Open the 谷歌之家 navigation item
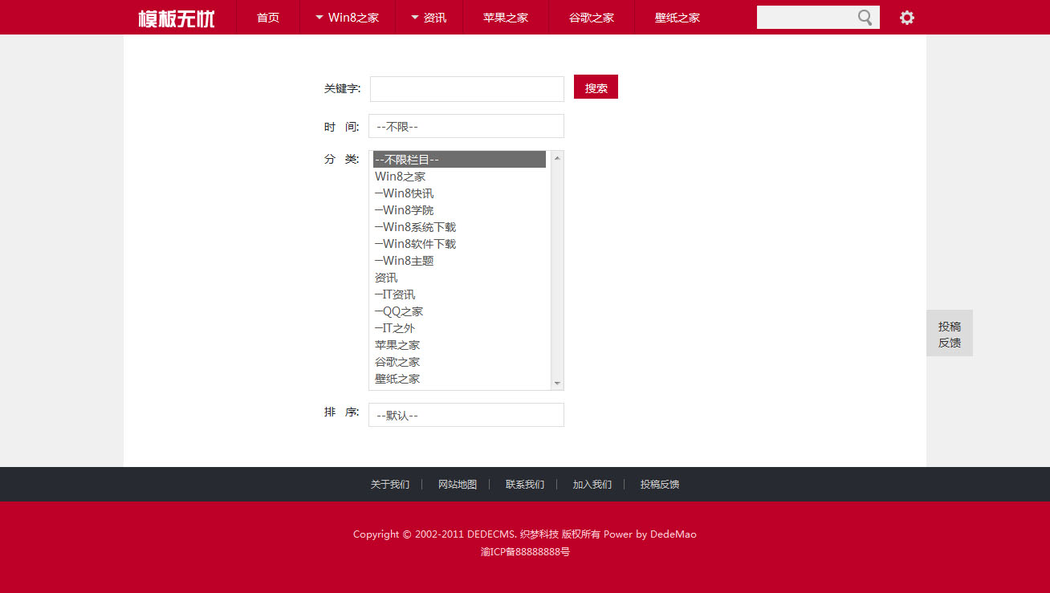 click(592, 18)
